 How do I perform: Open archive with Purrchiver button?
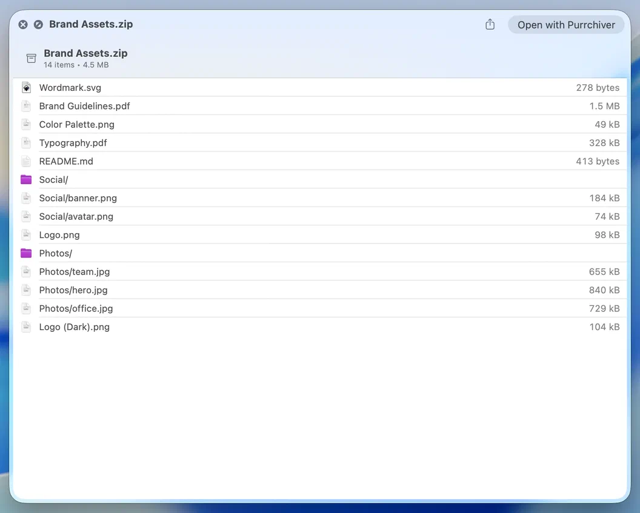[x=566, y=25]
